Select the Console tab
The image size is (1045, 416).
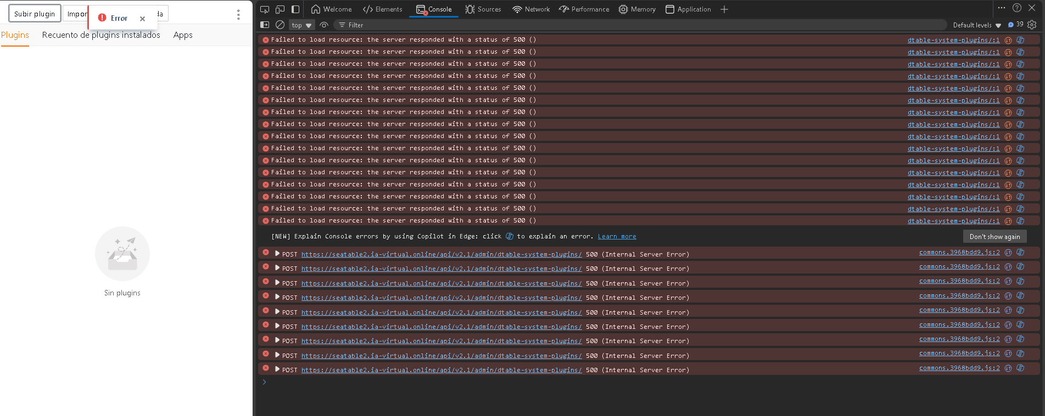(x=434, y=9)
